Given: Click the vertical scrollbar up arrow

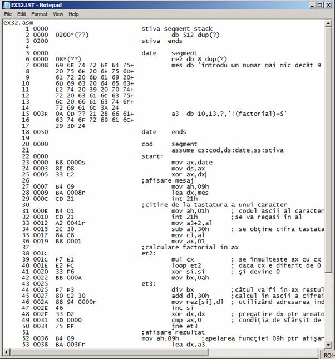Looking at the screenshot, I should 328,23.
